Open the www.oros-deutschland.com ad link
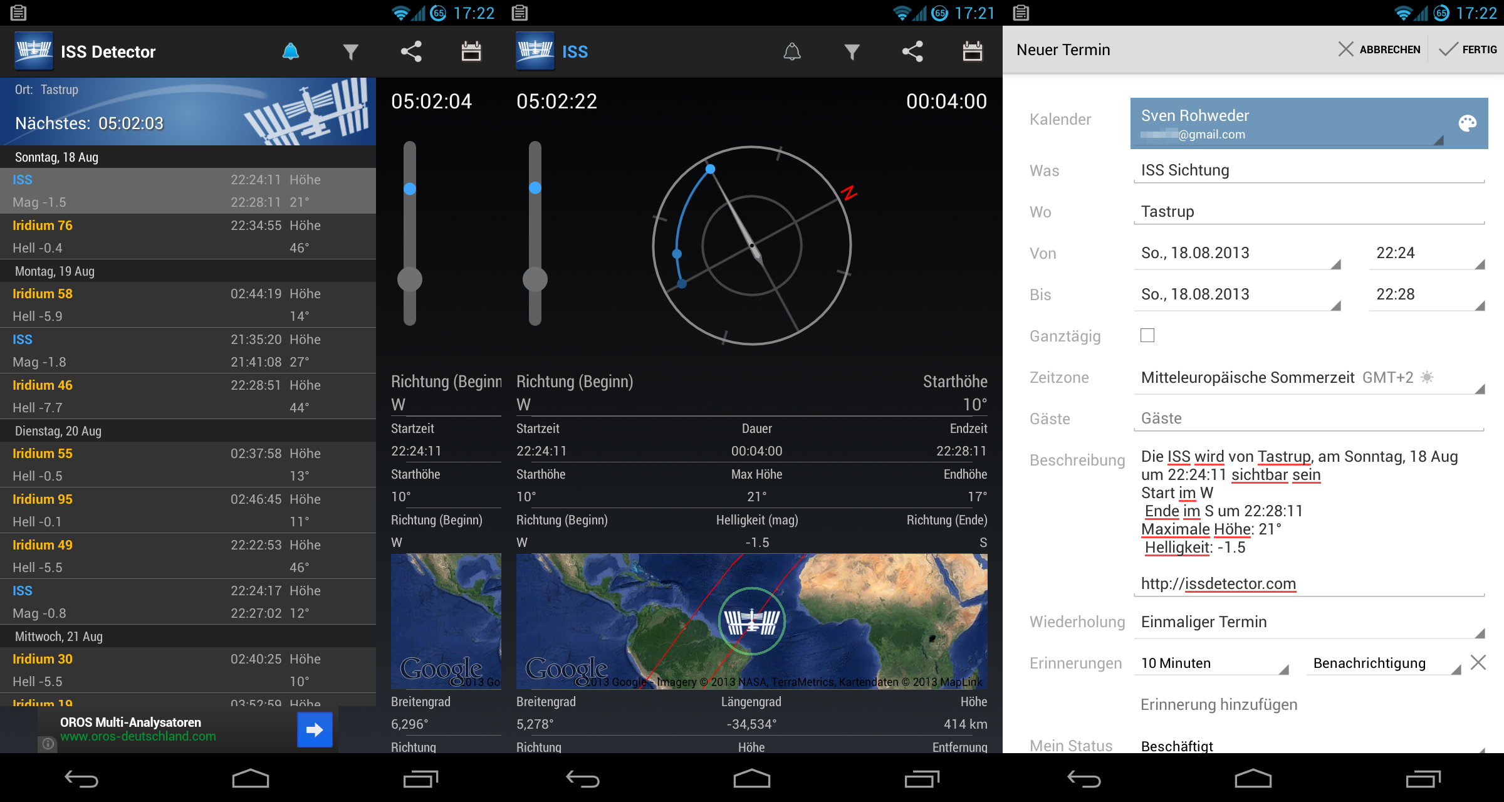Image resolution: width=1504 pixels, height=802 pixels. pos(138,736)
